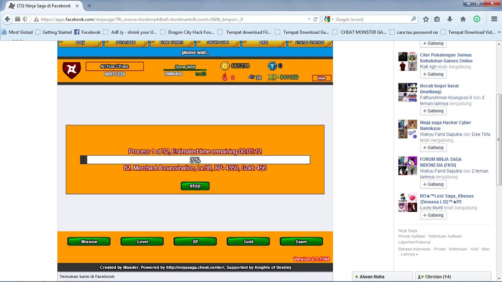The width and height of the screenshot is (502, 282).
Task: Click Wahyu Farid Saputra name under Hacker group
Action: [441, 134]
